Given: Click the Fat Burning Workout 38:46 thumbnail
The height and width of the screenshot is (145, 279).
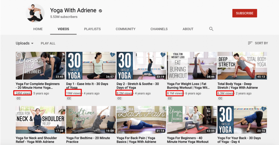Looking at the screenshot, I should (192, 66).
